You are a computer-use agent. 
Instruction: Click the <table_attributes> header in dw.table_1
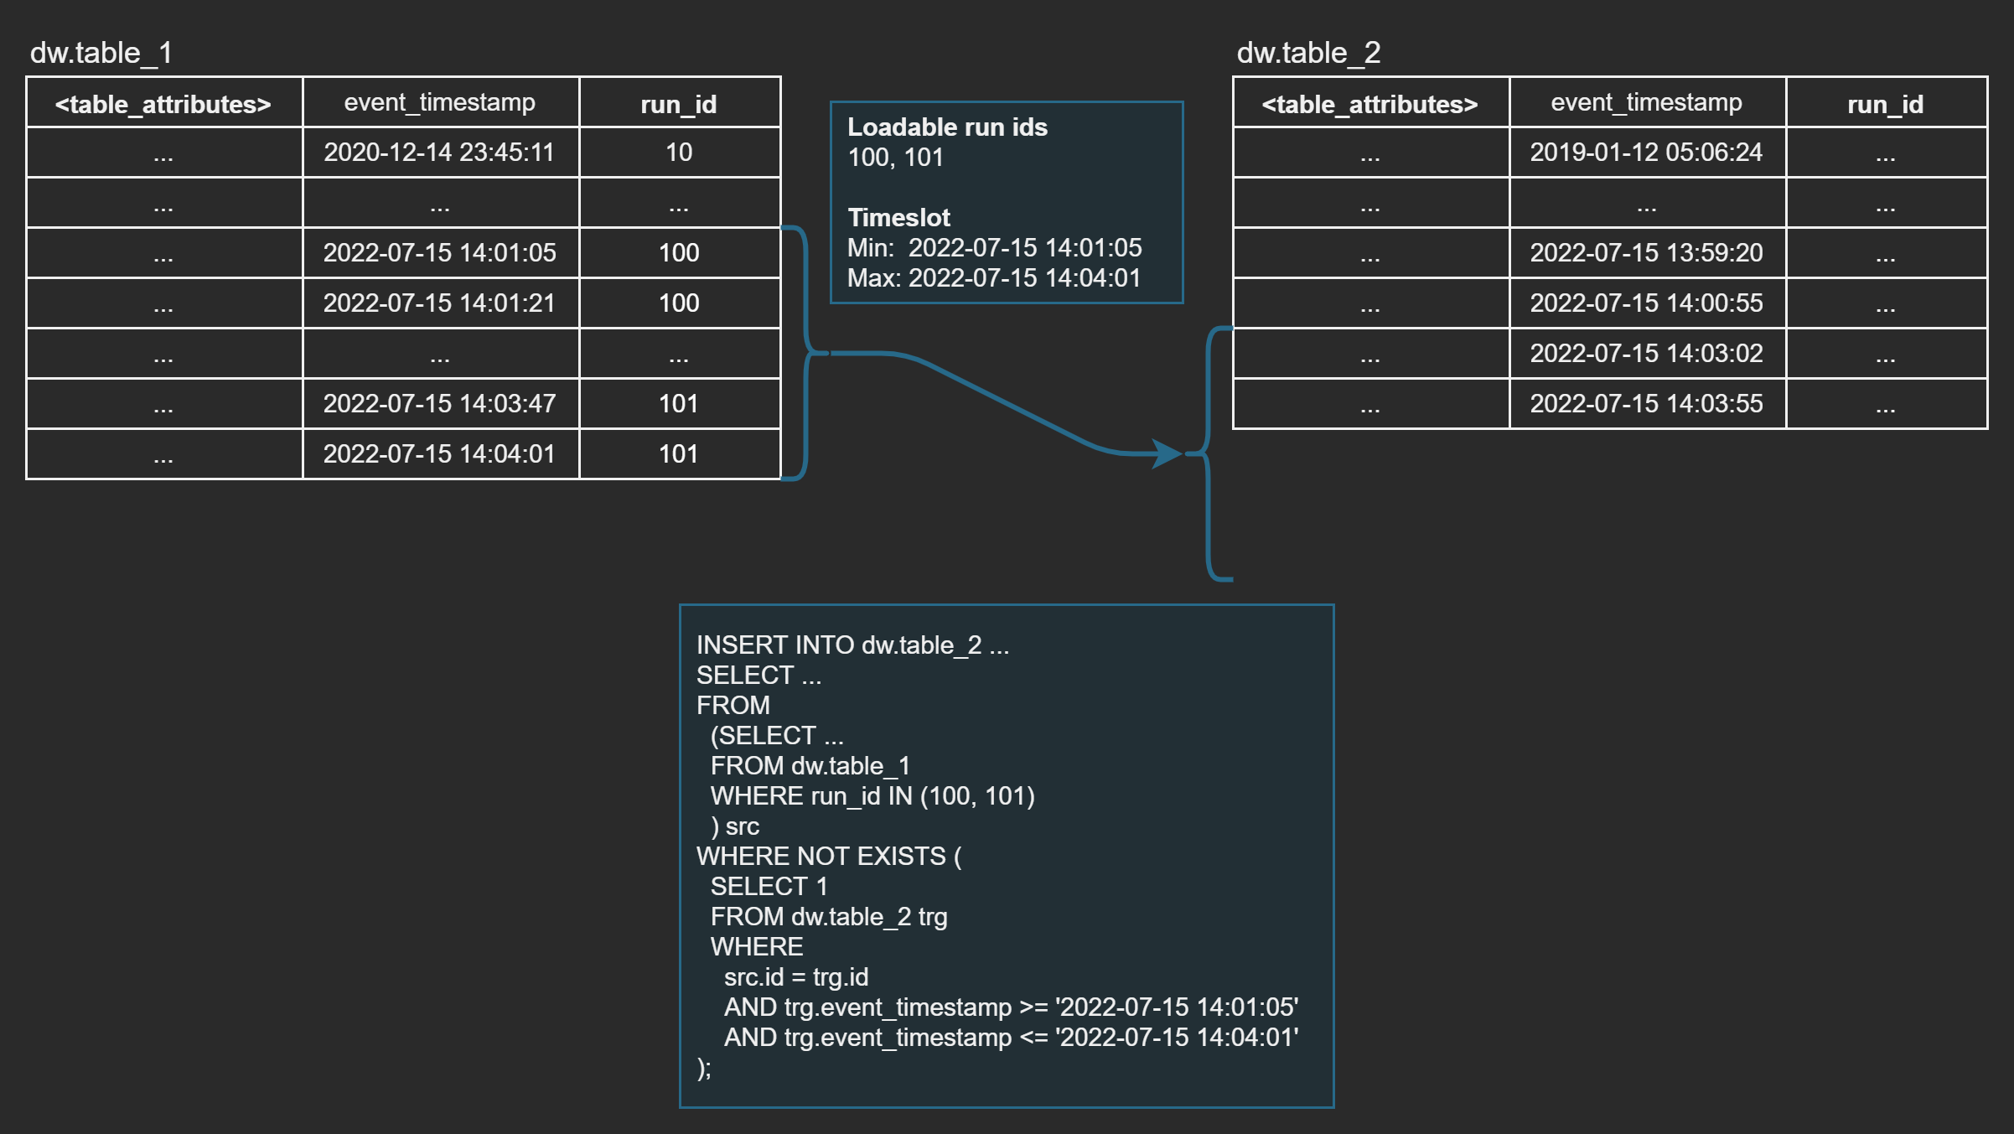click(x=163, y=104)
